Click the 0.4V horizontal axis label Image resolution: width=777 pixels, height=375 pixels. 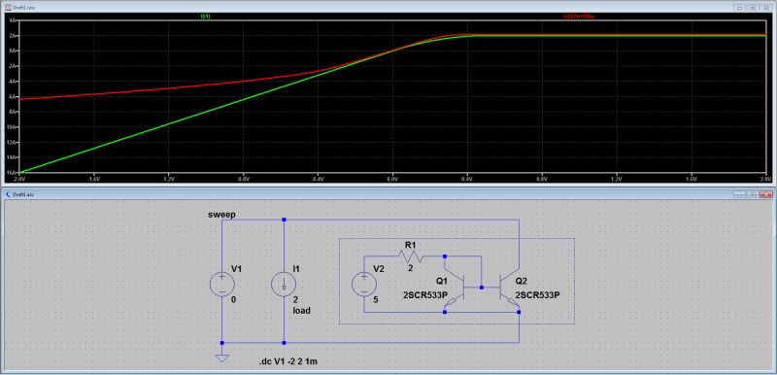tap(467, 179)
